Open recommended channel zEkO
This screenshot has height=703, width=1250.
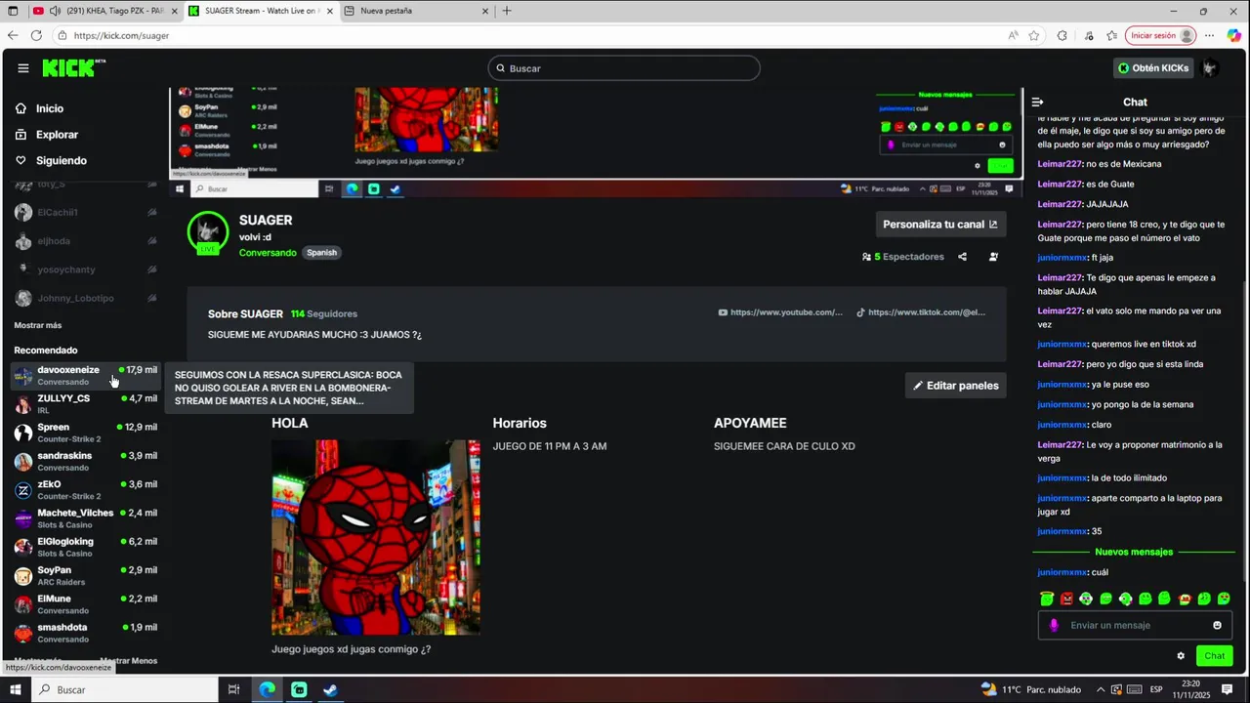(85, 489)
